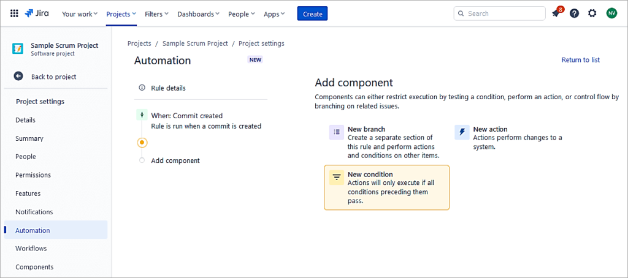Open the help question mark icon
Viewport: 628px width, 278px height.
pos(574,13)
